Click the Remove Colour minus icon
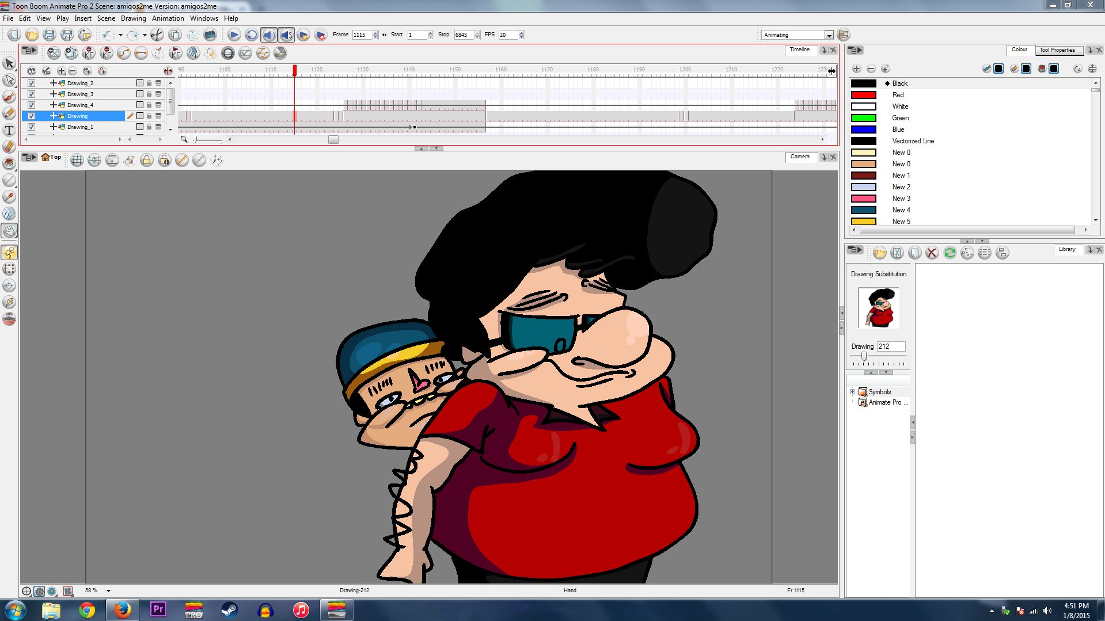This screenshot has height=621, width=1105. [x=871, y=69]
